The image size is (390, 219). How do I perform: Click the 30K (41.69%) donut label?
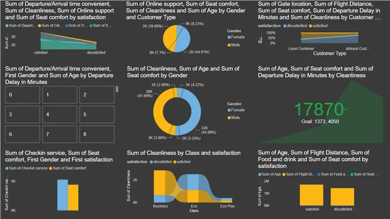(145, 94)
